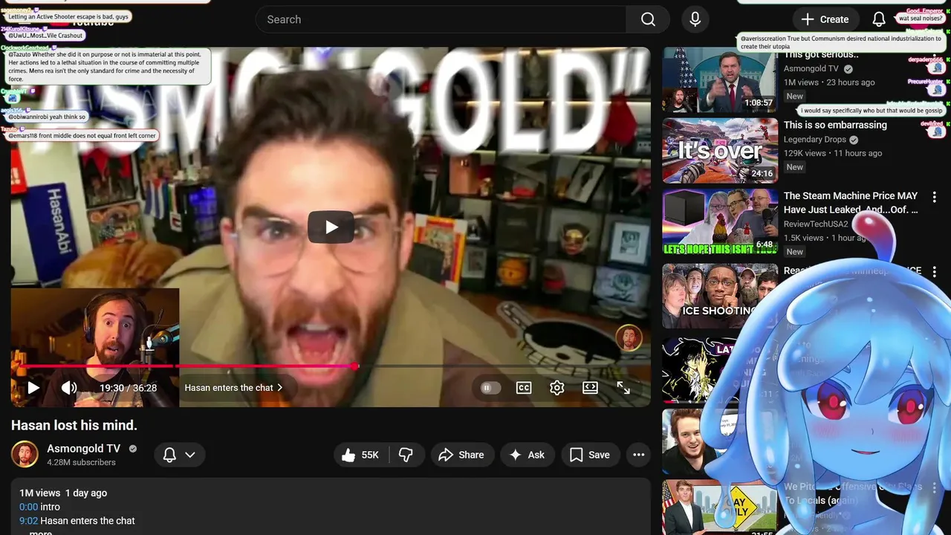
Task: Open subscription notification bell dropdown
Action: pyautogui.click(x=180, y=455)
